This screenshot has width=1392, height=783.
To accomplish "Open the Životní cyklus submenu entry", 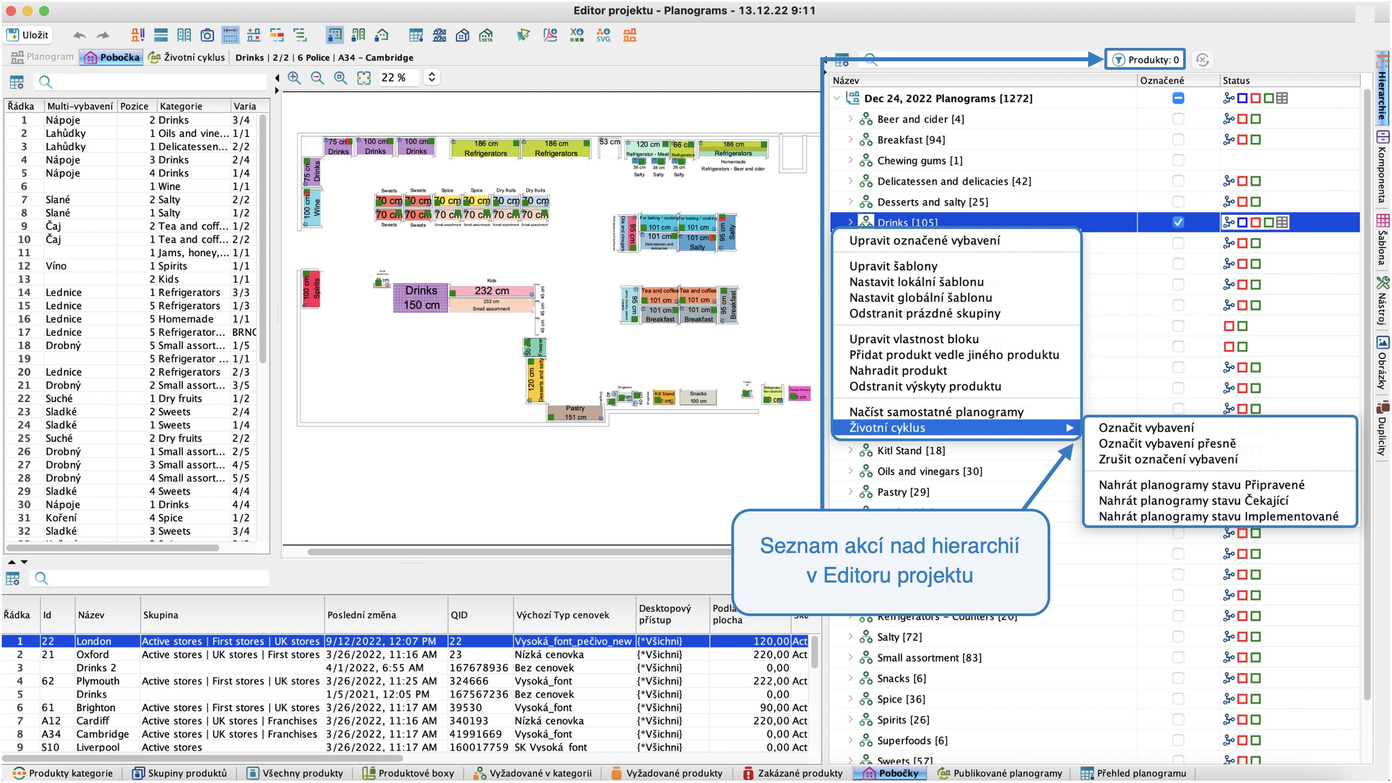I will point(955,427).
